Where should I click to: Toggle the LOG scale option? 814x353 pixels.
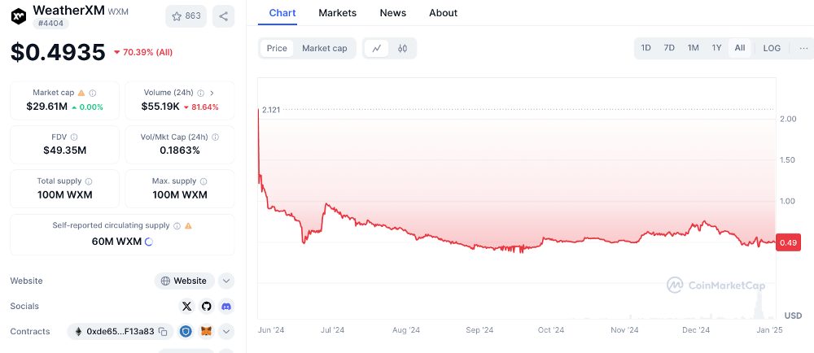(772, 48)
